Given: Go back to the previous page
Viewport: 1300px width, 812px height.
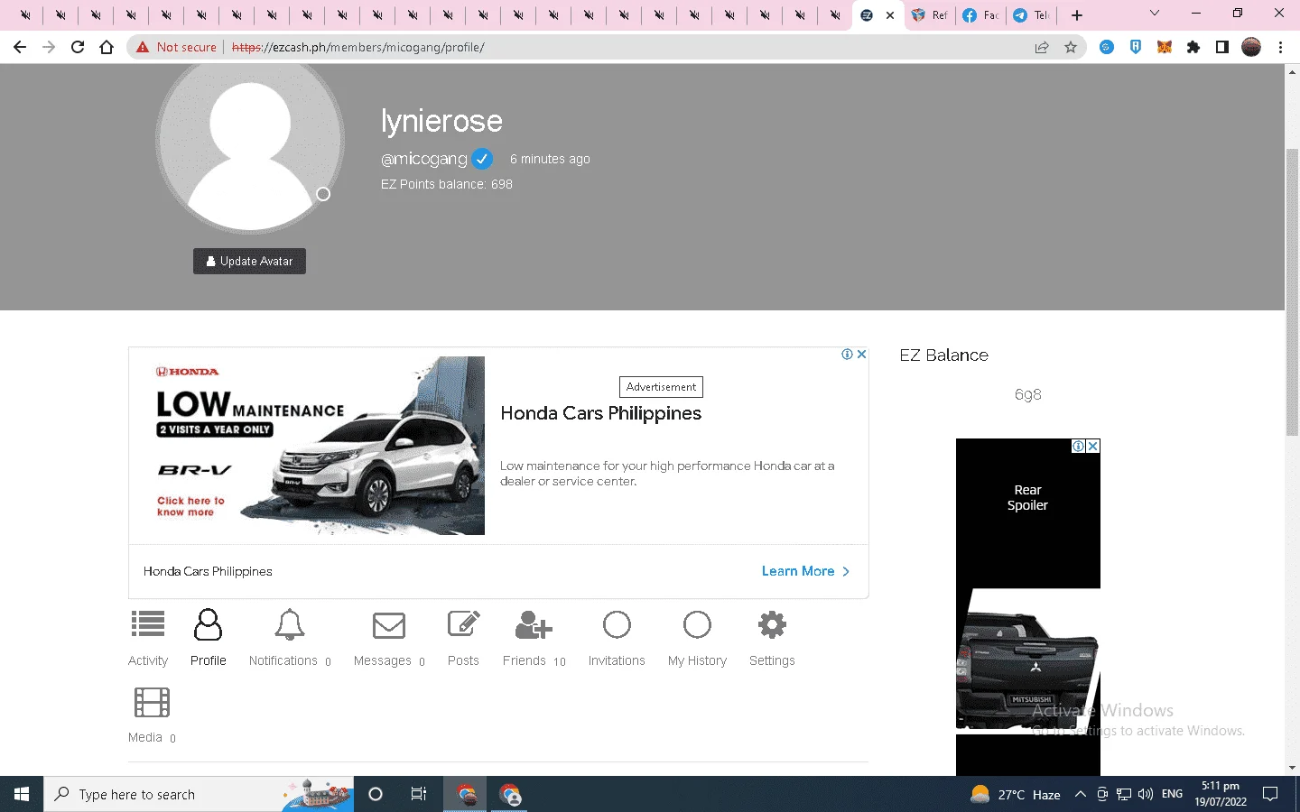Looking at the screenshot, I should click(x=20, y=47).
